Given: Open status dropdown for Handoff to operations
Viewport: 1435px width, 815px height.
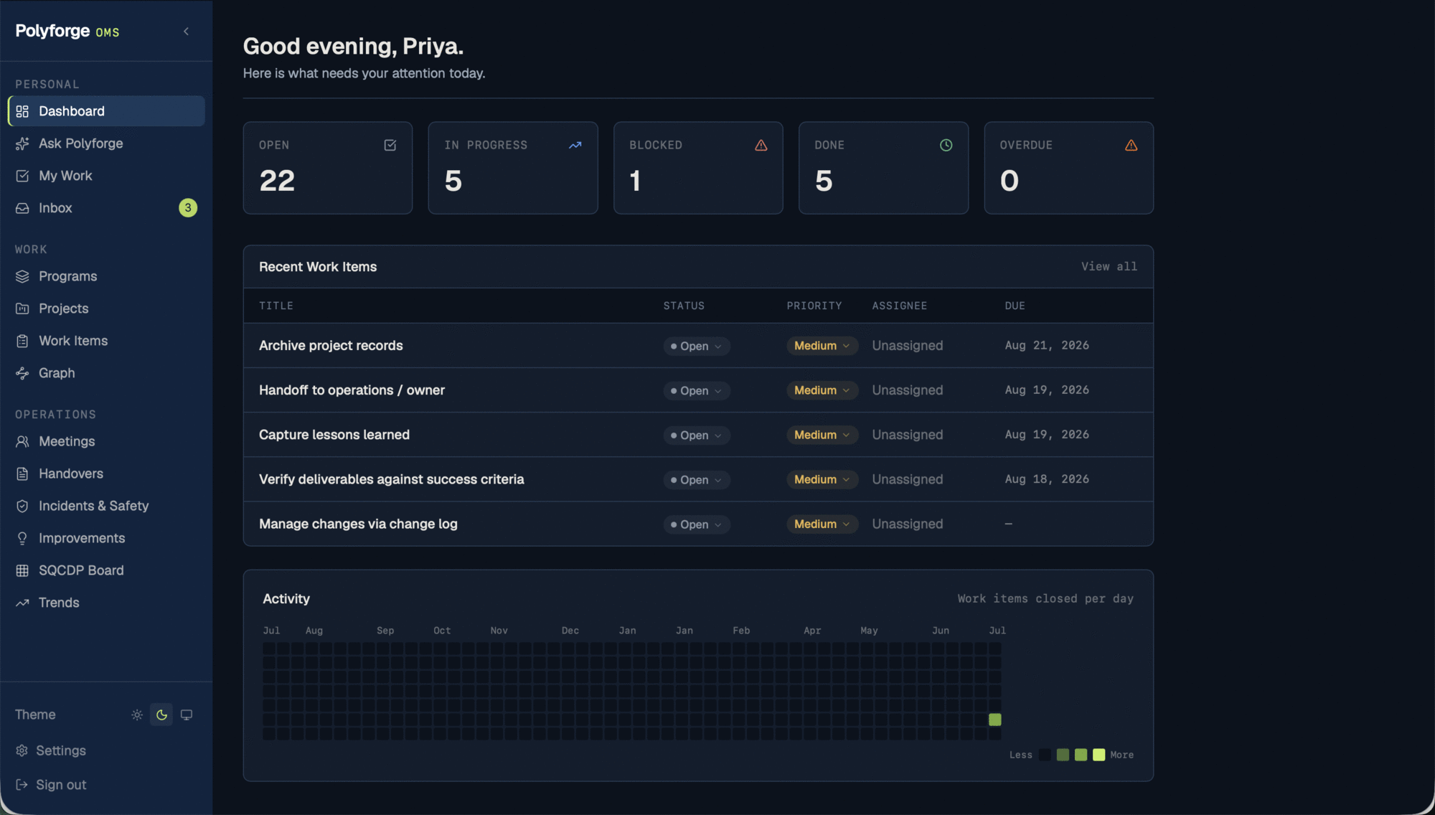Looking at the screenshot, I should [697, 390].
